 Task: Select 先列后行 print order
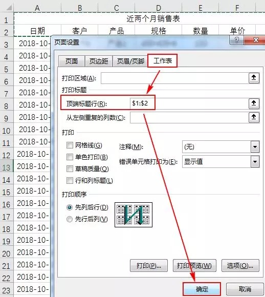pyautogui.click(x=70, y=207)
